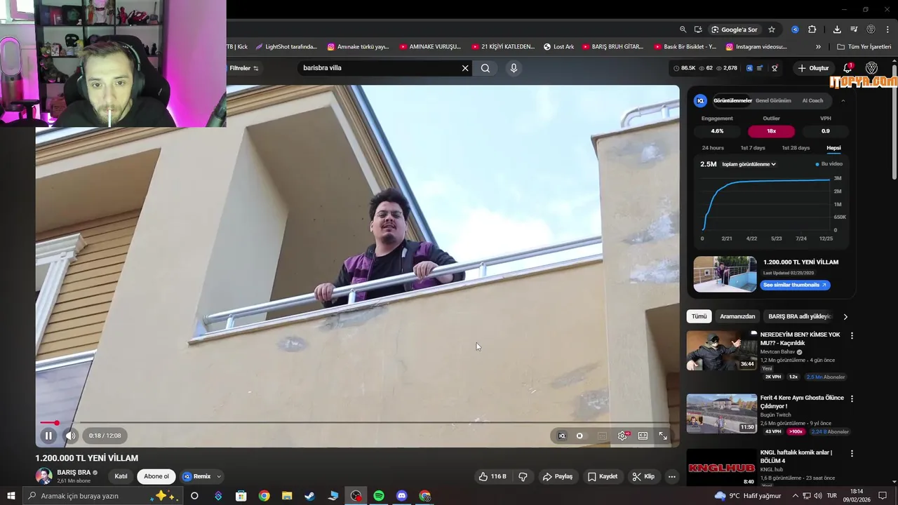
Task: Choose the 1st 28 days range
Action: pos(796,148)
